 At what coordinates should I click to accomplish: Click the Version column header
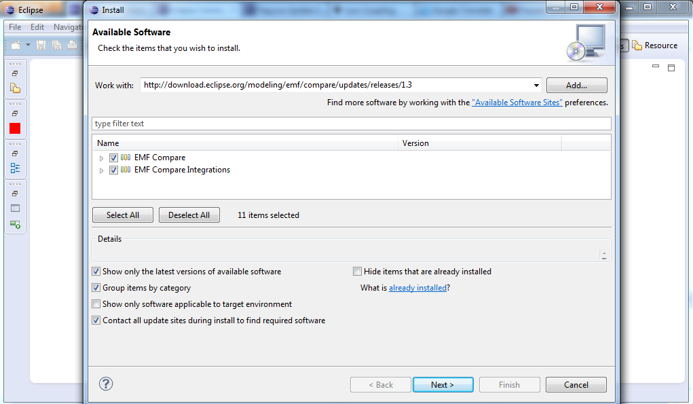click(x=479, y=143)
